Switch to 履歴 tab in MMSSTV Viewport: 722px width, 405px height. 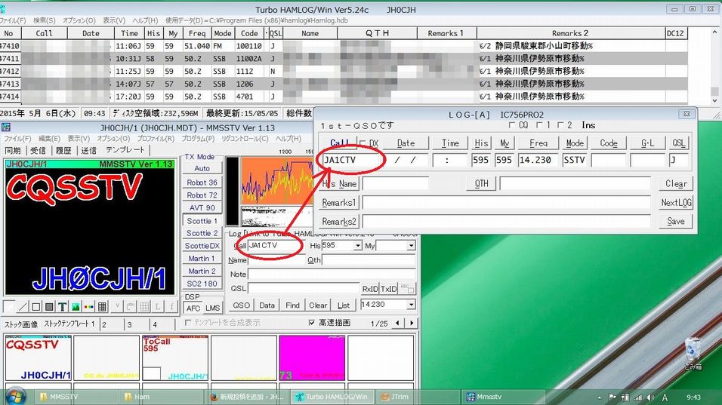pos(63,150)
